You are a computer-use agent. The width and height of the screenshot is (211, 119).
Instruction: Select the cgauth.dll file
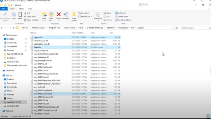[75, 37]
